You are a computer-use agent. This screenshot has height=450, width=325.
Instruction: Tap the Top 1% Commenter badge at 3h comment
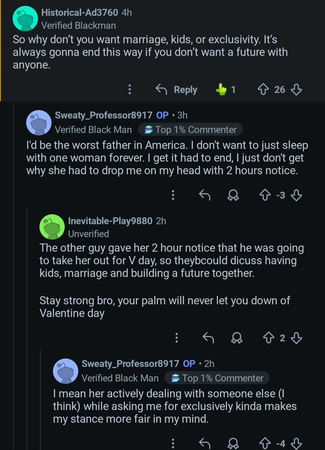click(190, 130)
